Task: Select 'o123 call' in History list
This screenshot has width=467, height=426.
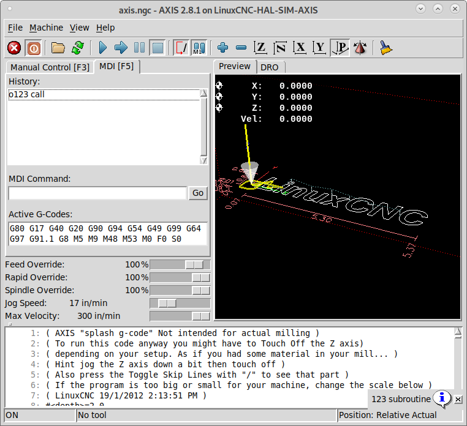Action: 104,95
